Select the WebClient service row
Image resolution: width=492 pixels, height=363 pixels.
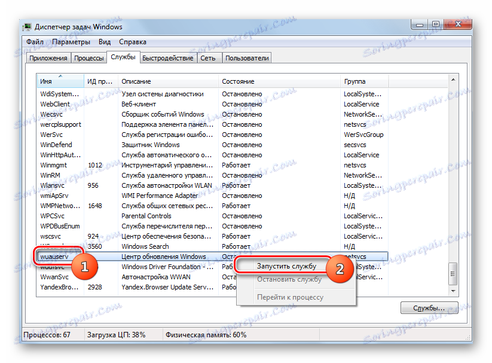pyautogui.click(x=212, y=104)
